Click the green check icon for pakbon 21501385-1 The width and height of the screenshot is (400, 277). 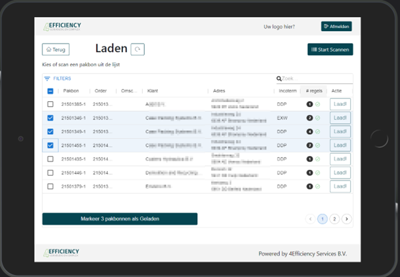tap(317, 104)
